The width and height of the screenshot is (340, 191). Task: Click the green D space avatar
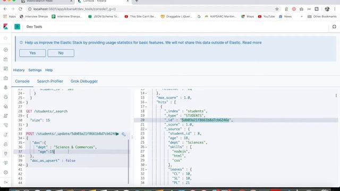(17, 27)
